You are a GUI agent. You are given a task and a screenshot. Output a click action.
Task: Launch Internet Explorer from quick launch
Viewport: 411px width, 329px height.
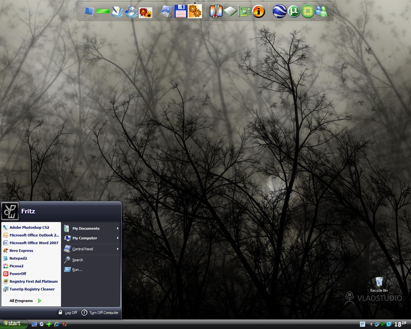[x=57, y=324]
